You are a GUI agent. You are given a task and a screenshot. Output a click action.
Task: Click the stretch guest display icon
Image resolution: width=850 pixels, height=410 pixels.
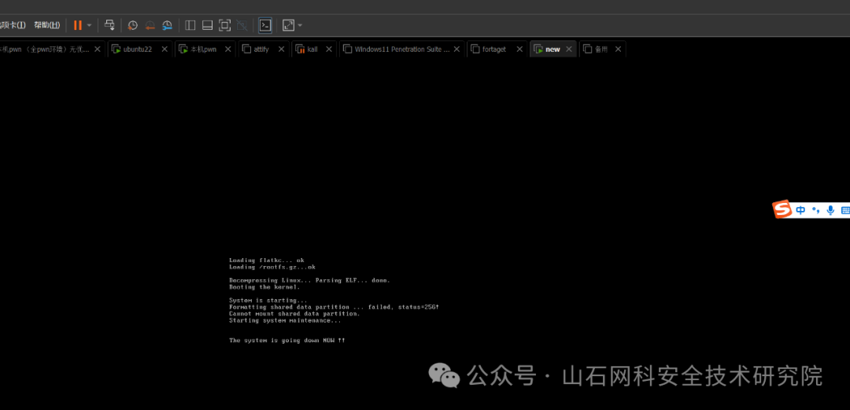click(288, 25)
